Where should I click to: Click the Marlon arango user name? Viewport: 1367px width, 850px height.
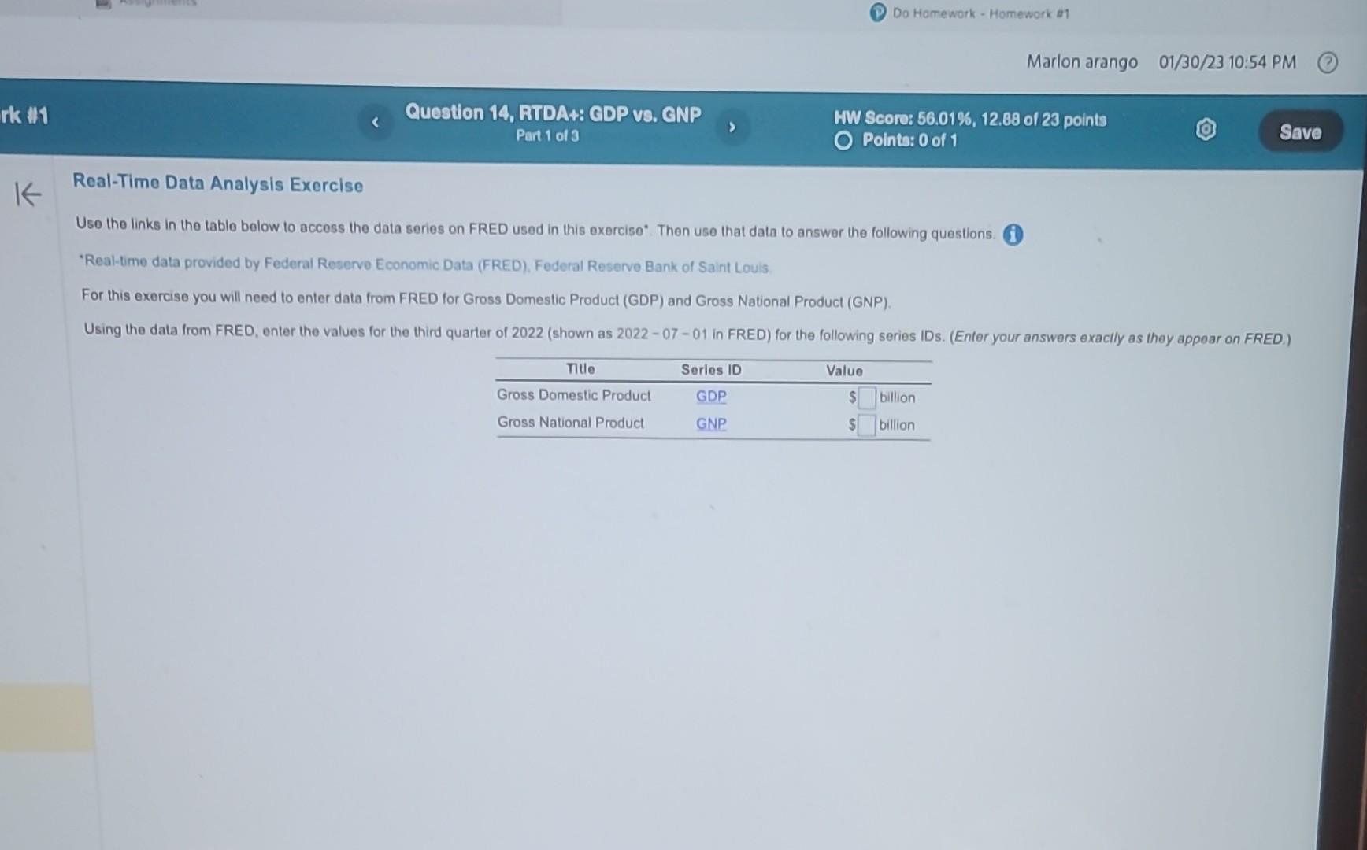pos(1082,61)
